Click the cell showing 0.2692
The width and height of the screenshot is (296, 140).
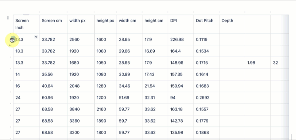tap(206, 98)
